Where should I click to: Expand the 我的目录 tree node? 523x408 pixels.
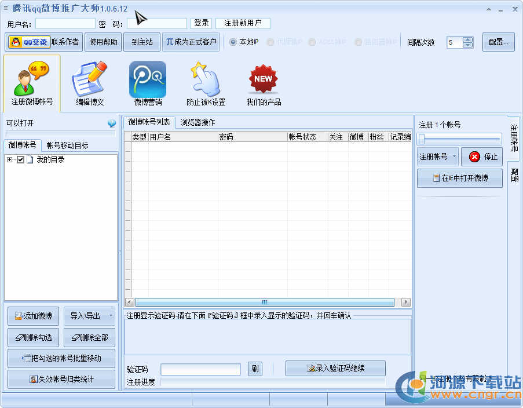click(9, 159)
